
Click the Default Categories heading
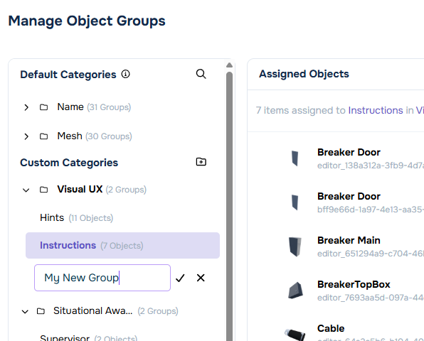(x=68, y=75)
